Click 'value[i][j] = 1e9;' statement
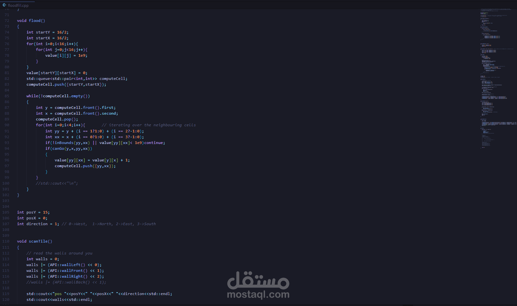The width and height of the screenshot is (517, 306). point(66,55)
